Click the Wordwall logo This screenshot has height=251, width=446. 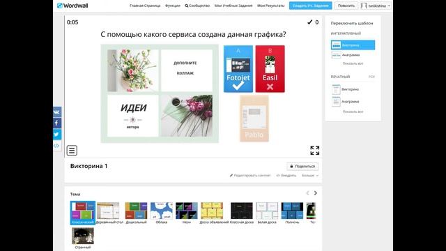pyautogui.click(x=72, y=6)
